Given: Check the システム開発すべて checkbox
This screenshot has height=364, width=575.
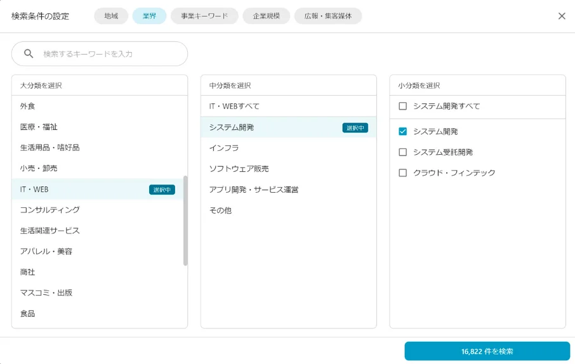Looking at the screenshot, I should coord(402,107).
